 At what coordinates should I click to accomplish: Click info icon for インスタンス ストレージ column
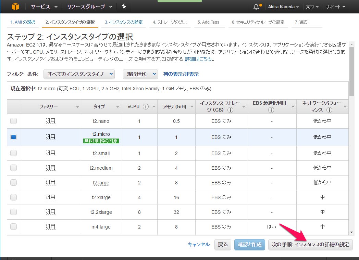[x=230, y=110]
